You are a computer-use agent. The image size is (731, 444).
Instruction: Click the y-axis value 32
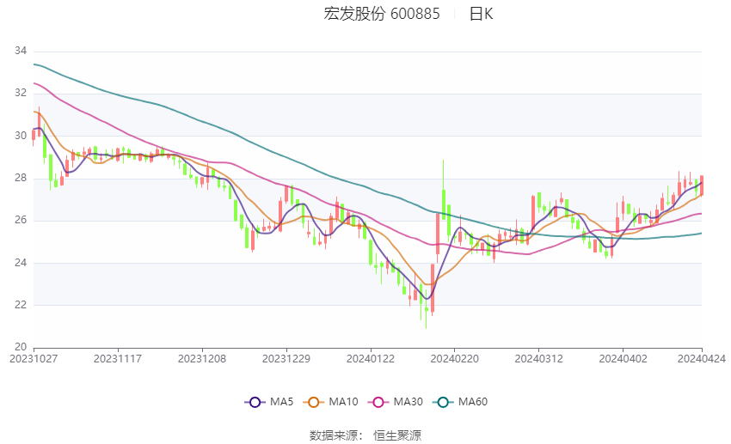(21, 93)
